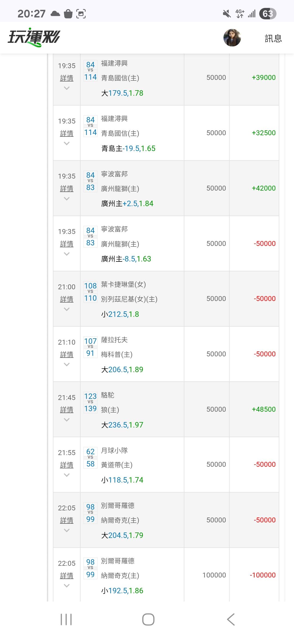
Task: Tap the Android back navigation icon
Action: (231, 619)
